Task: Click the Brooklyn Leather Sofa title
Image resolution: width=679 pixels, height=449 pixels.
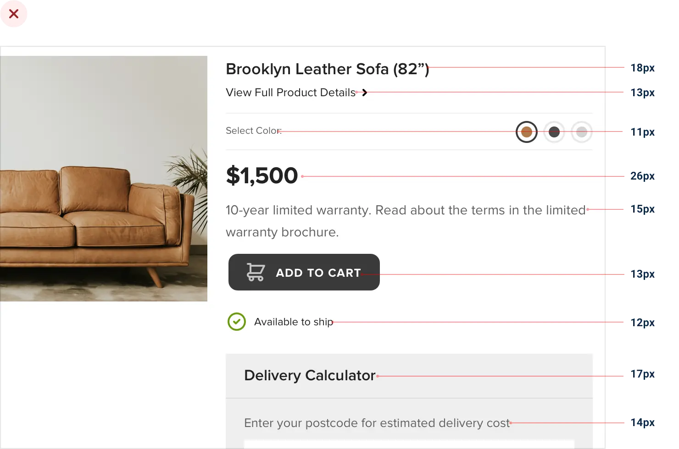Action: [327, 69]
